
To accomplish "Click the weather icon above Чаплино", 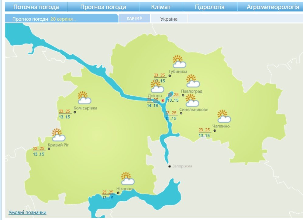I will point(224,117).
